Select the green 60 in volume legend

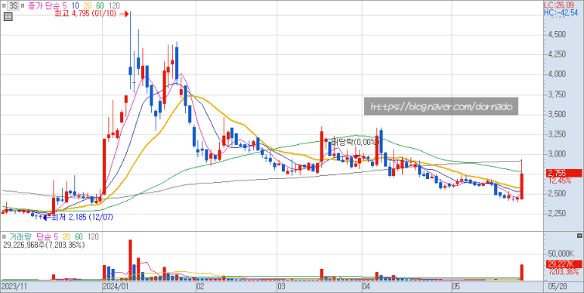[79, 237]
